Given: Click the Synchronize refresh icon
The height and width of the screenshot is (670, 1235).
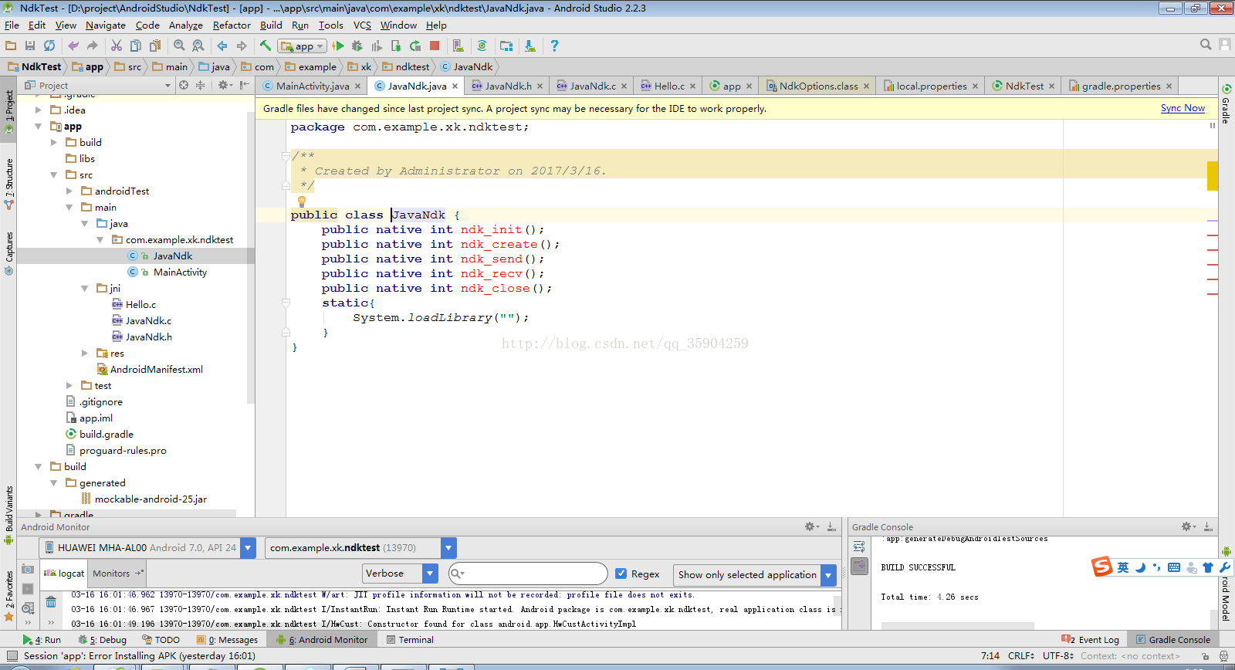Looking at the screenshot, I should tap(49, 46).
